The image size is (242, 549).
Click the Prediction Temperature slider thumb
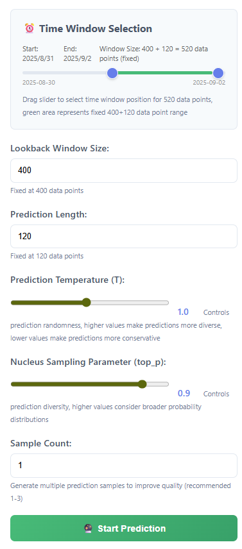tap(87, 303)
